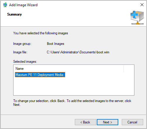Click the instruction text about clicking Back
This screenshot has height=129, width=147.
72,103
